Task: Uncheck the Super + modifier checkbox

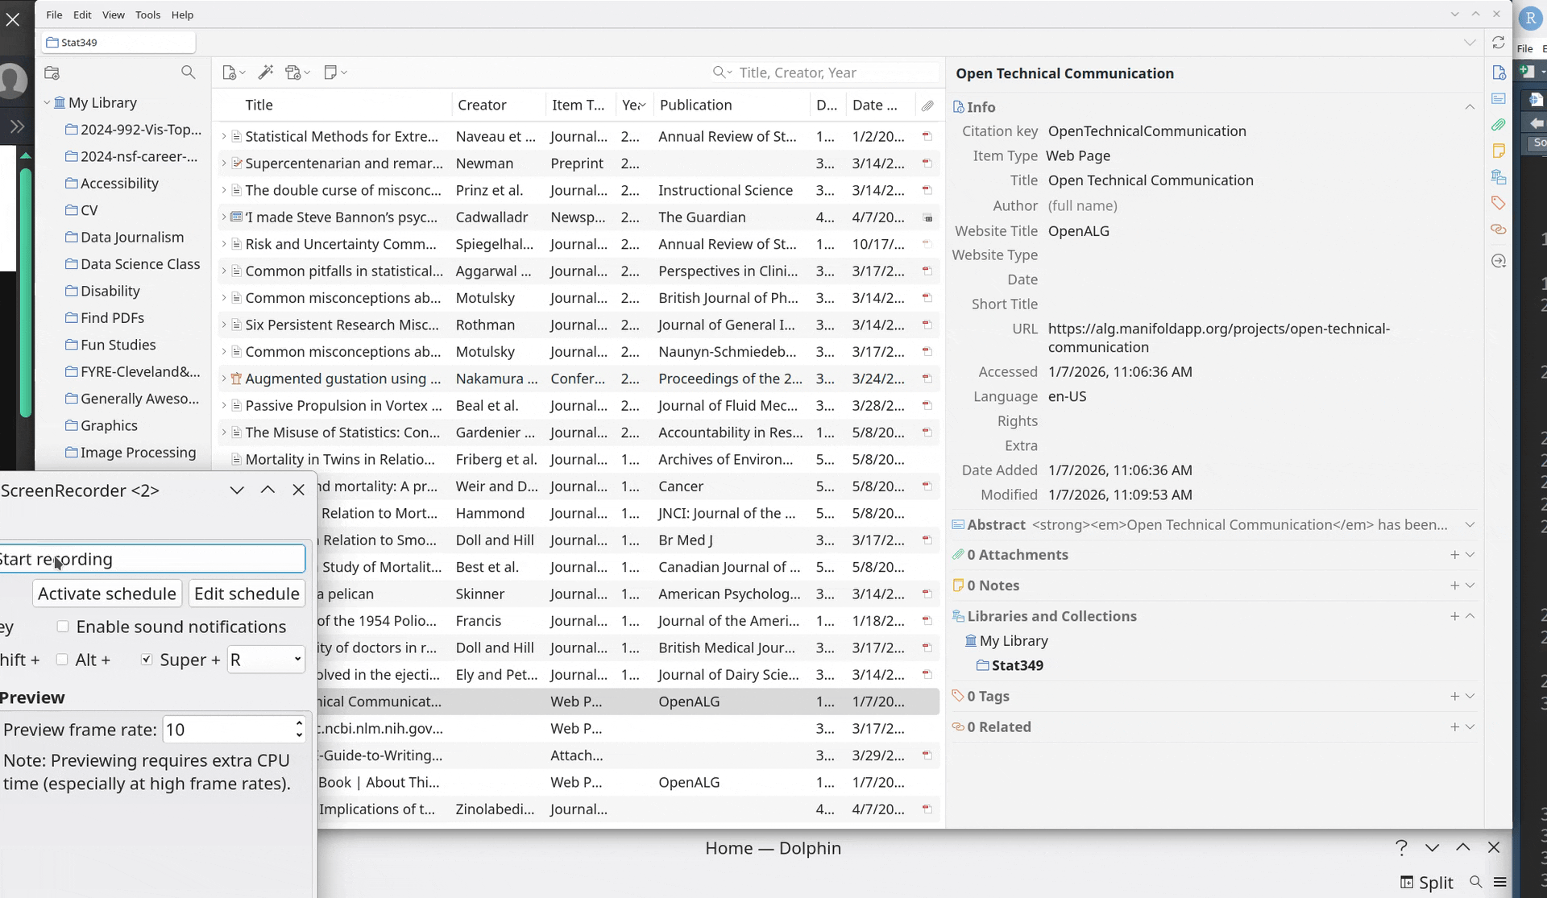Action: pos(147,660)
